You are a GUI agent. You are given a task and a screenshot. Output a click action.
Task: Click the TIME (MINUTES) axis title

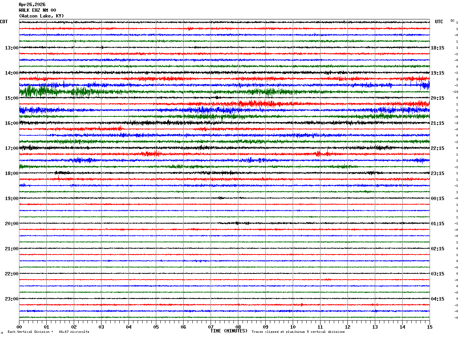(x=229, y=331)
